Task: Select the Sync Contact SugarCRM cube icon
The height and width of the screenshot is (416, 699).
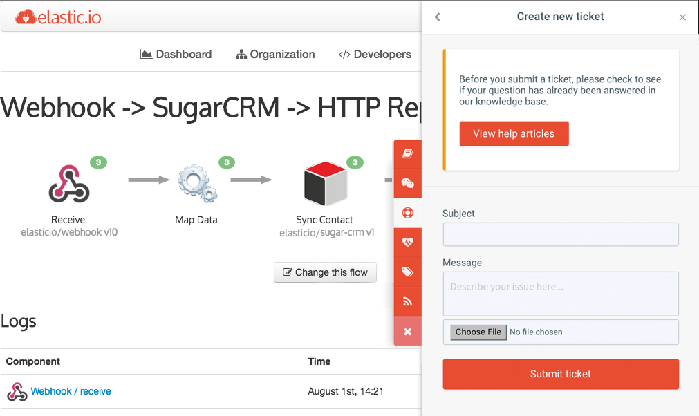Action: coord(326,184)
